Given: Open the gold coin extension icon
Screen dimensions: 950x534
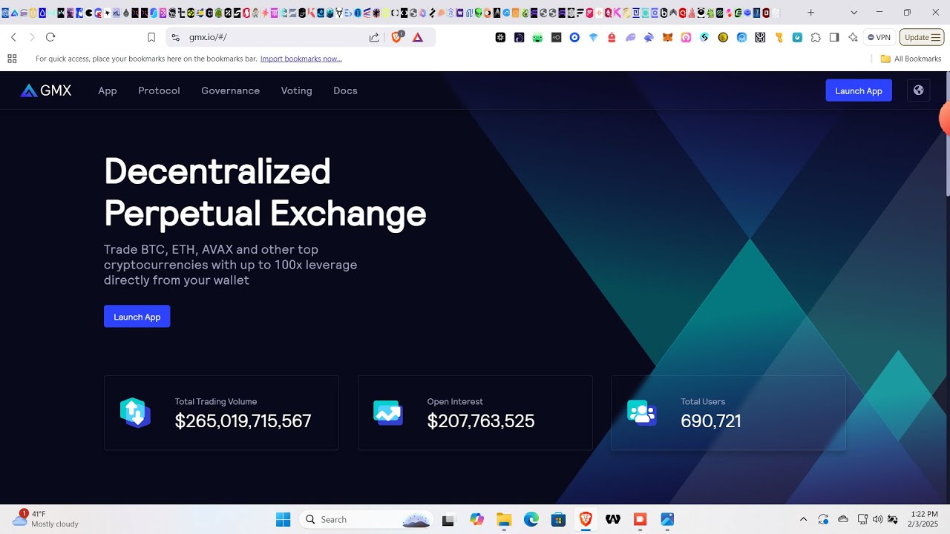Looking at the screenshot, I should click(x=723, y=37).
